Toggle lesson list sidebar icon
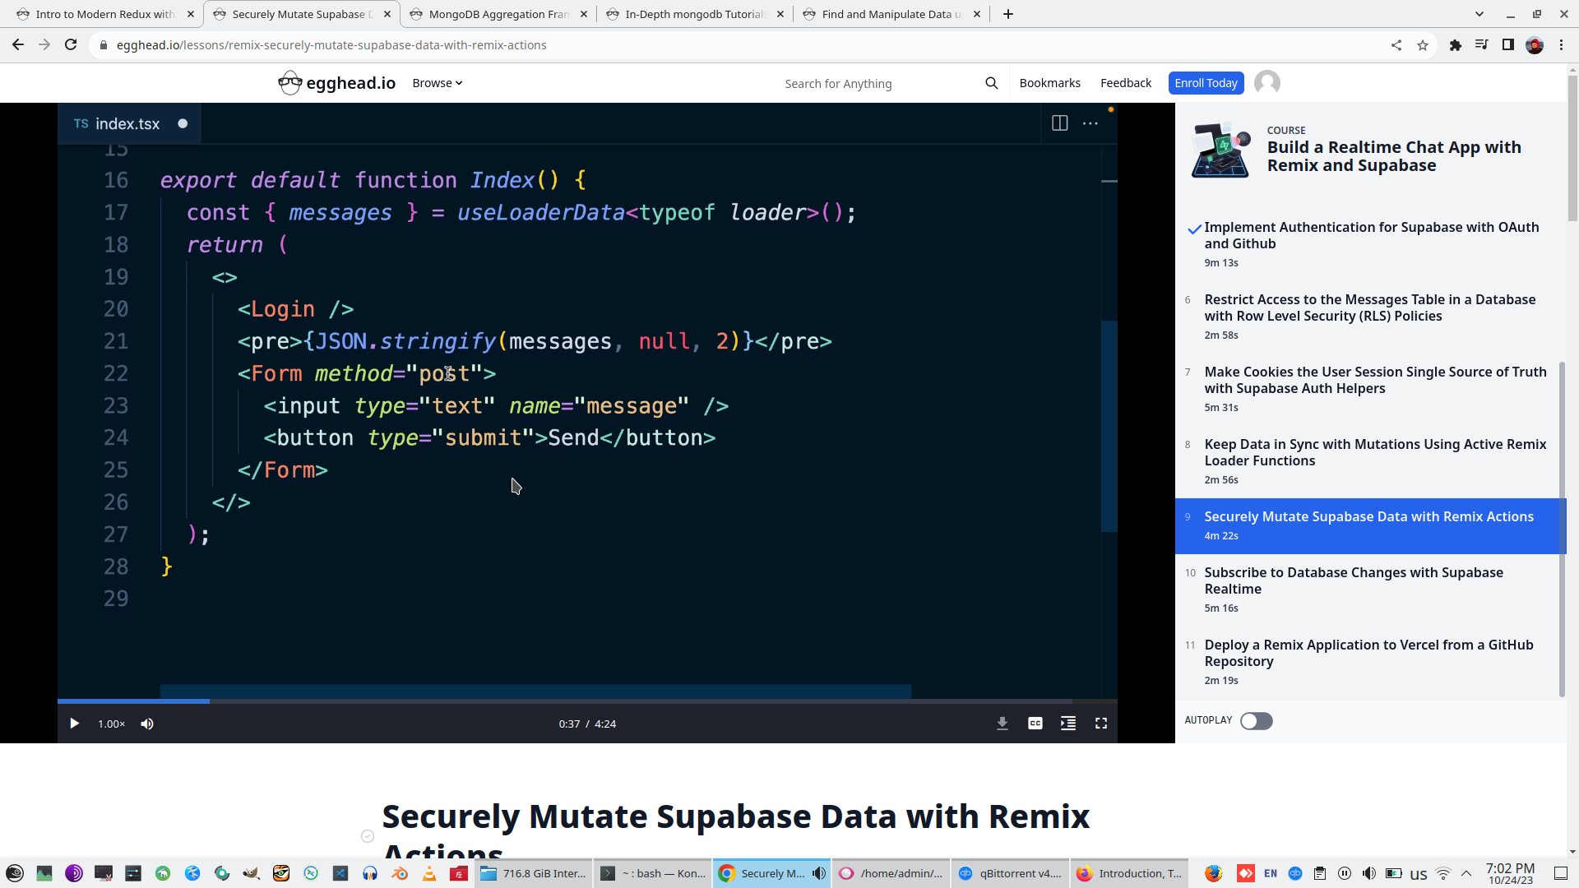 coord(1068,724)
